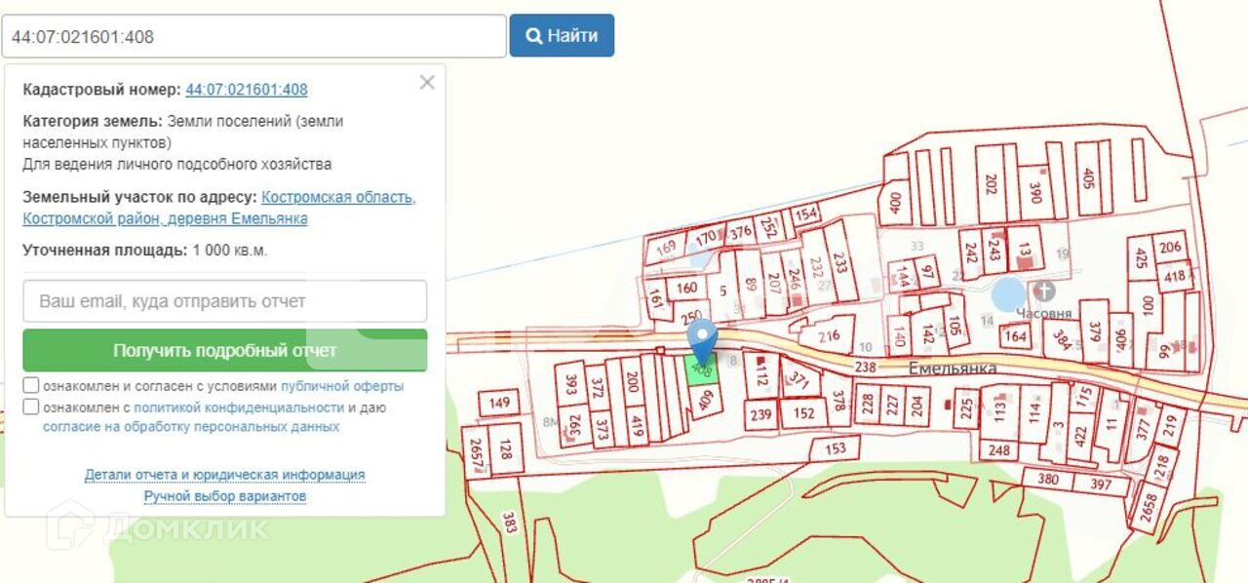Click the blue pond near Часовня
This screenshot has height=583, width=1248.
(x=1008, y=294)
